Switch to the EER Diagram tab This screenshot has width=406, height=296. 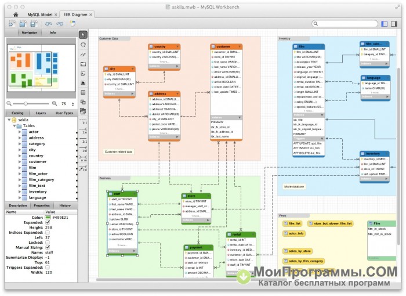75,15
